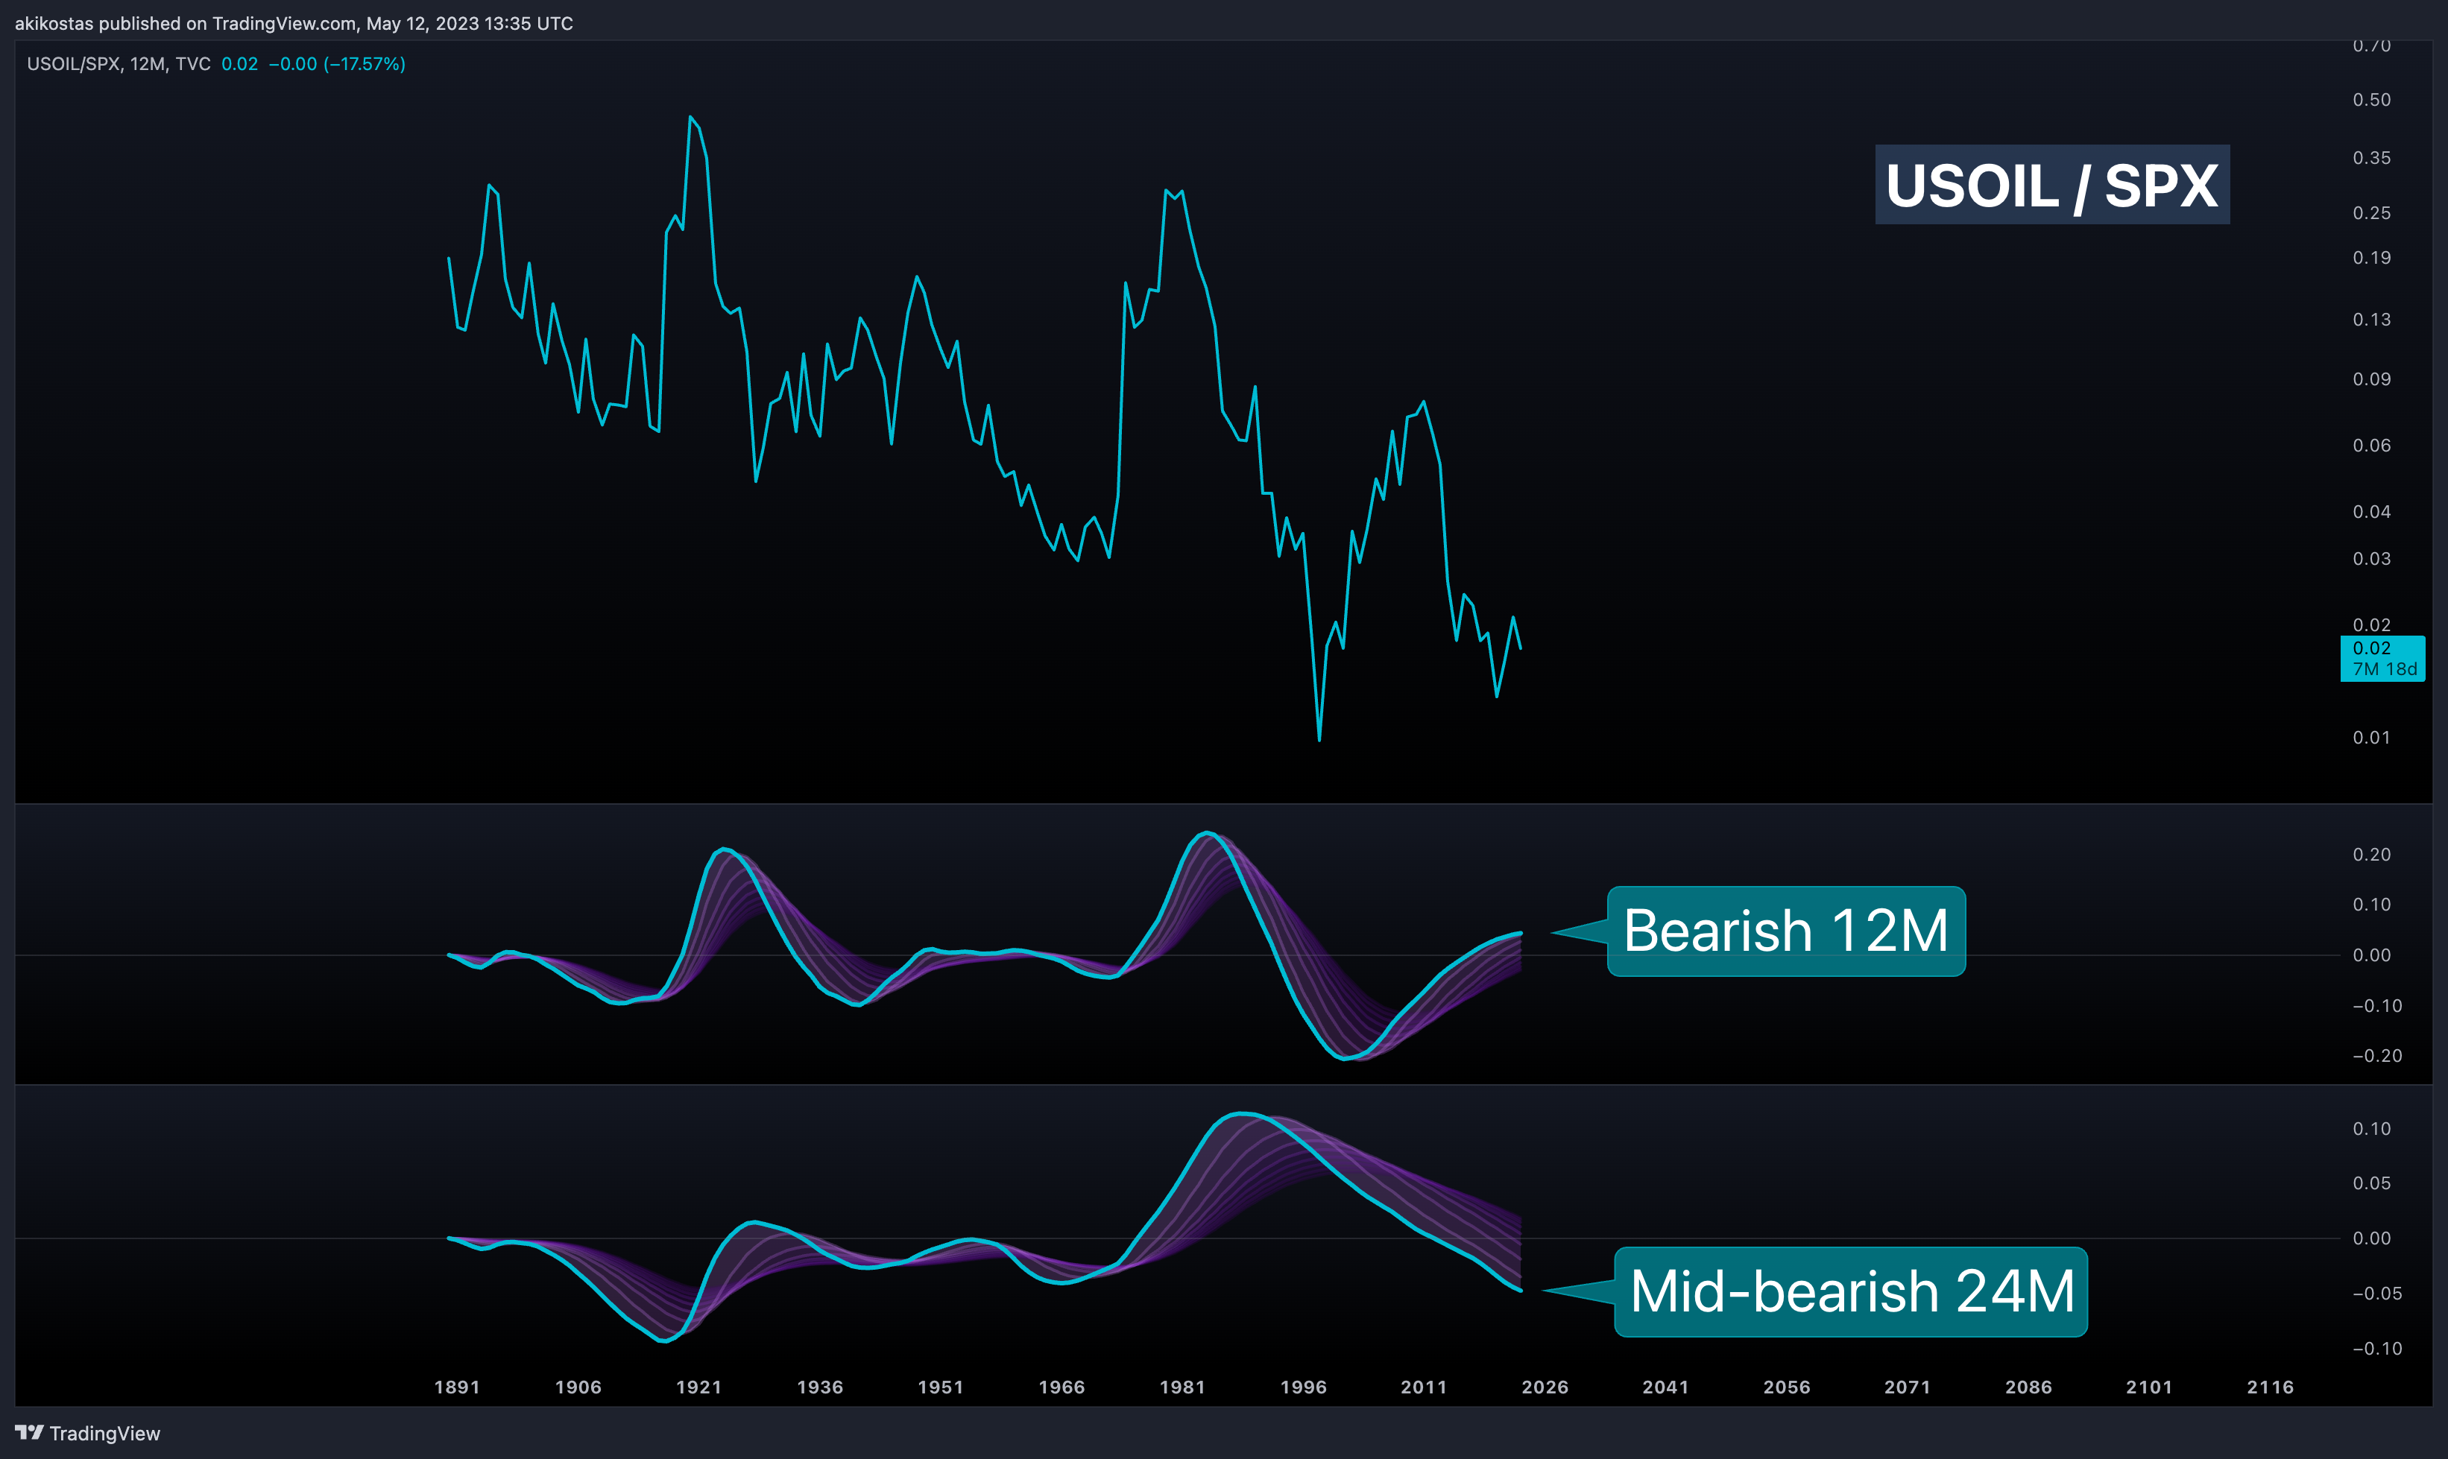Image resolution: width=2448 pixels, height=1459 pixels.
Task: Click the 0.06 price scale label
Action: pos(2372,446)
